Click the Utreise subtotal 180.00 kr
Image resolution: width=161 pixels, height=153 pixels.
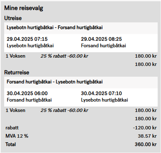(146, 64)
